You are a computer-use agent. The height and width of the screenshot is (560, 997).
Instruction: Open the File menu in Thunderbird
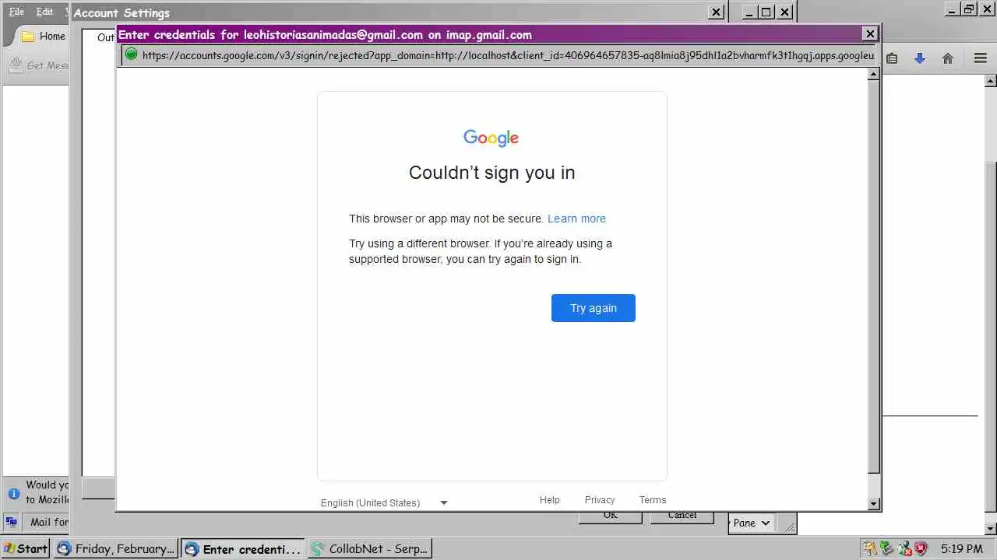16,12
